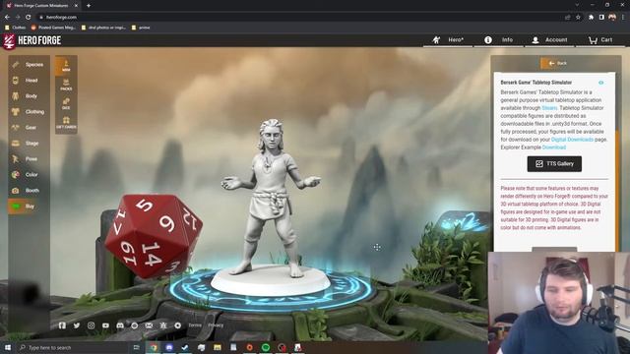Open the Privacy link in footer
Screen dimensions: 630x354
(216, 325)
